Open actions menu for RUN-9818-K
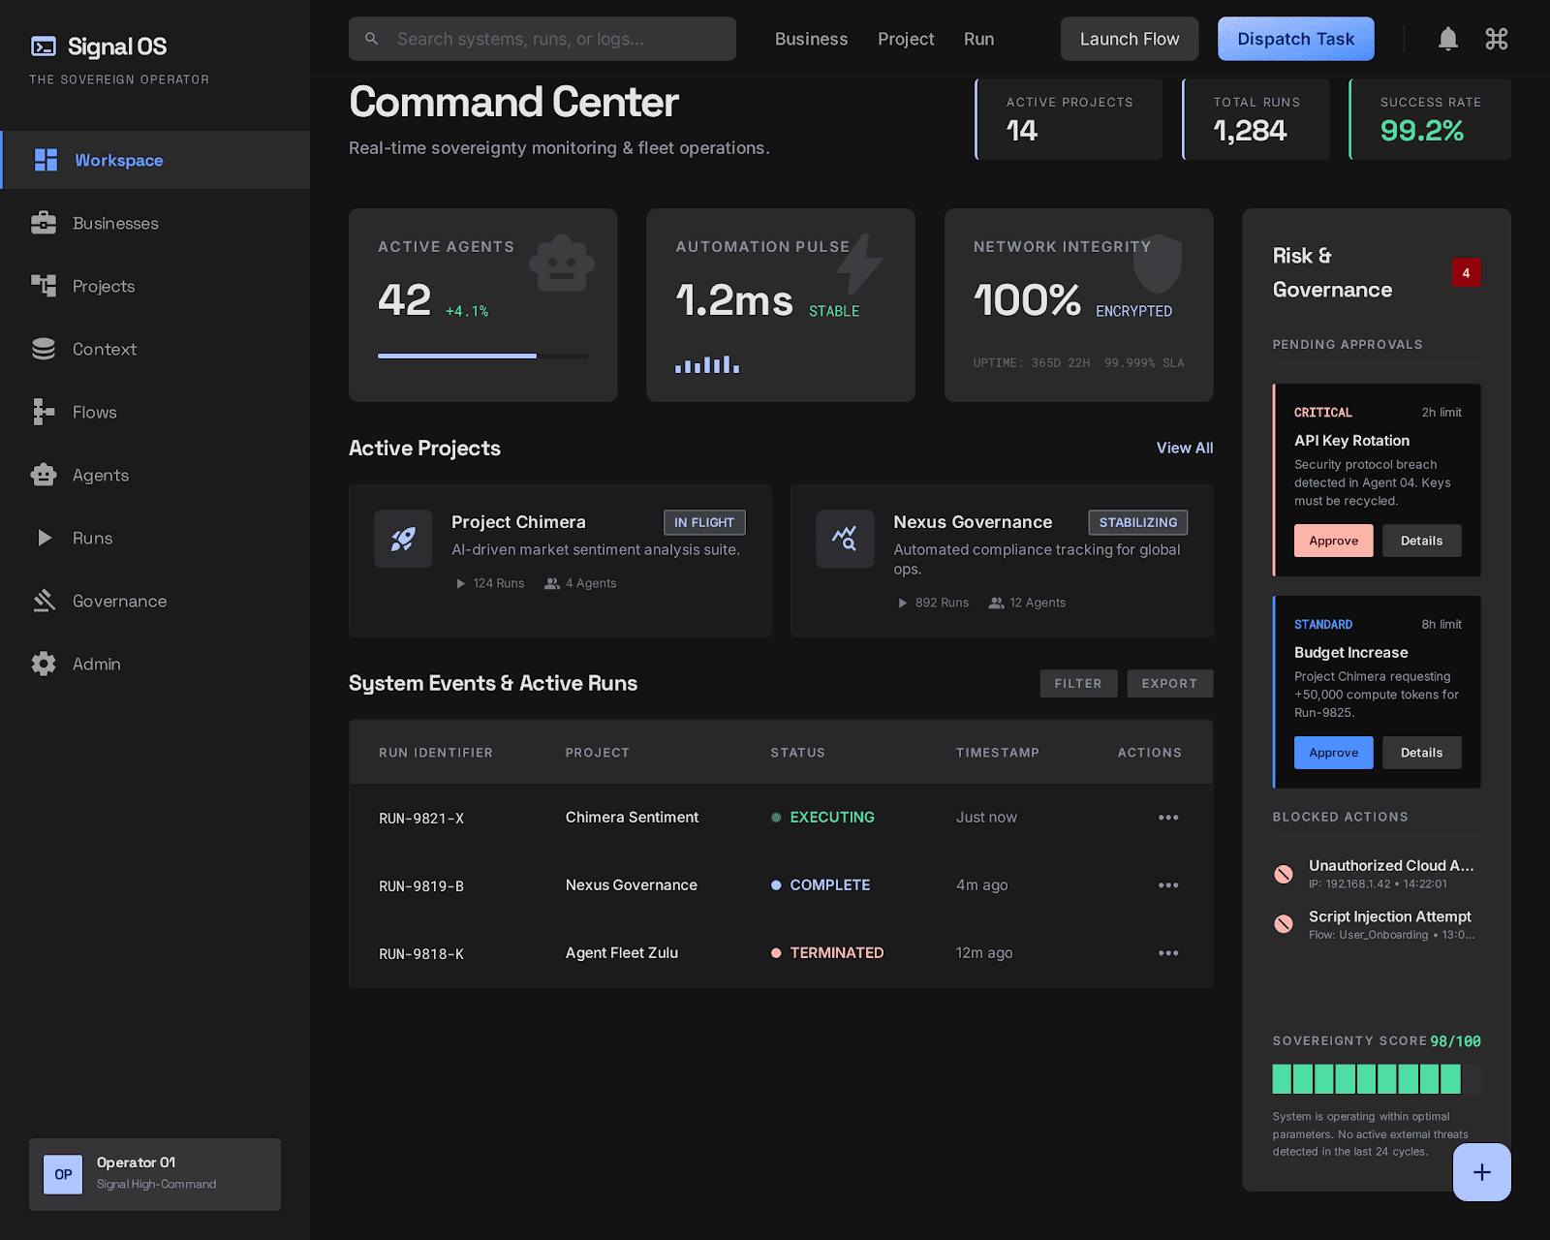This screenshot has height=1240, width=1550. [1168, 953]
